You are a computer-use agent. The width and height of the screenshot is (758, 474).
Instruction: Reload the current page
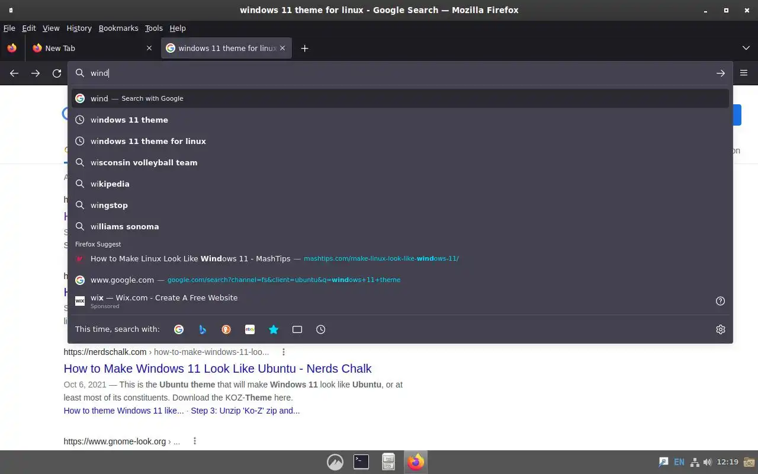[57, 73]
